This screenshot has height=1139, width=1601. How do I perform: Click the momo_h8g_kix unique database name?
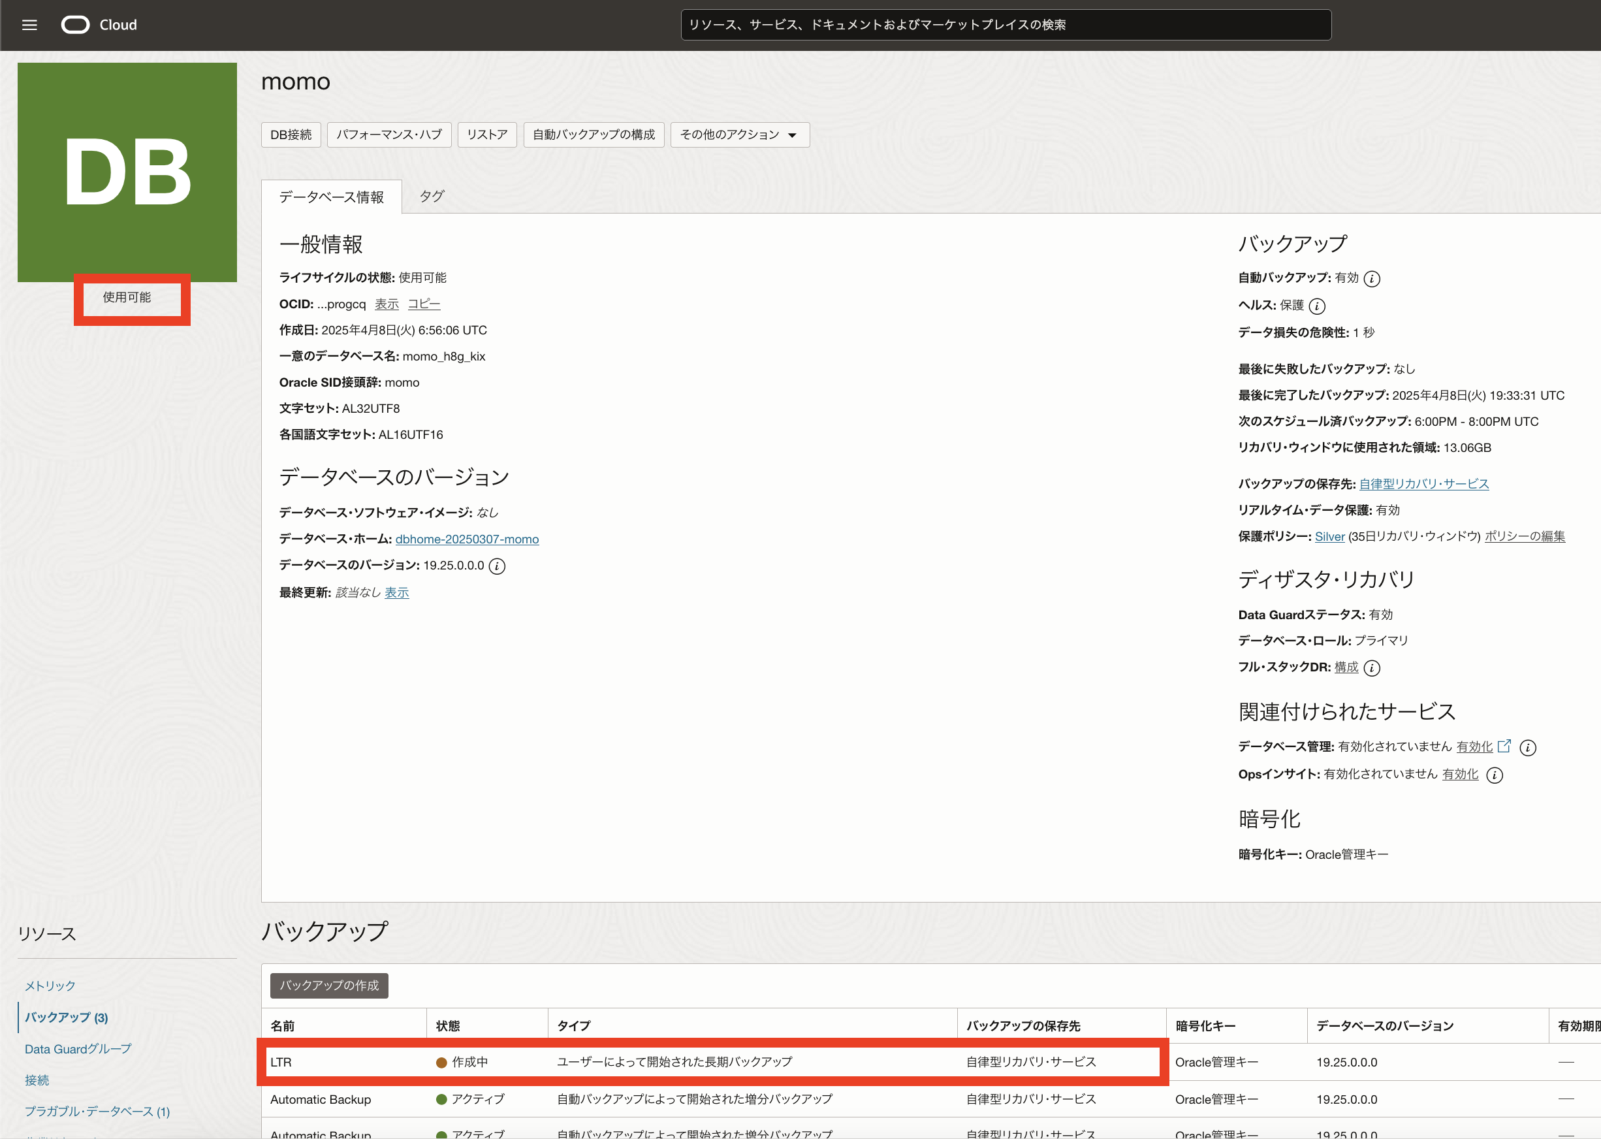[x=444, y=357]
